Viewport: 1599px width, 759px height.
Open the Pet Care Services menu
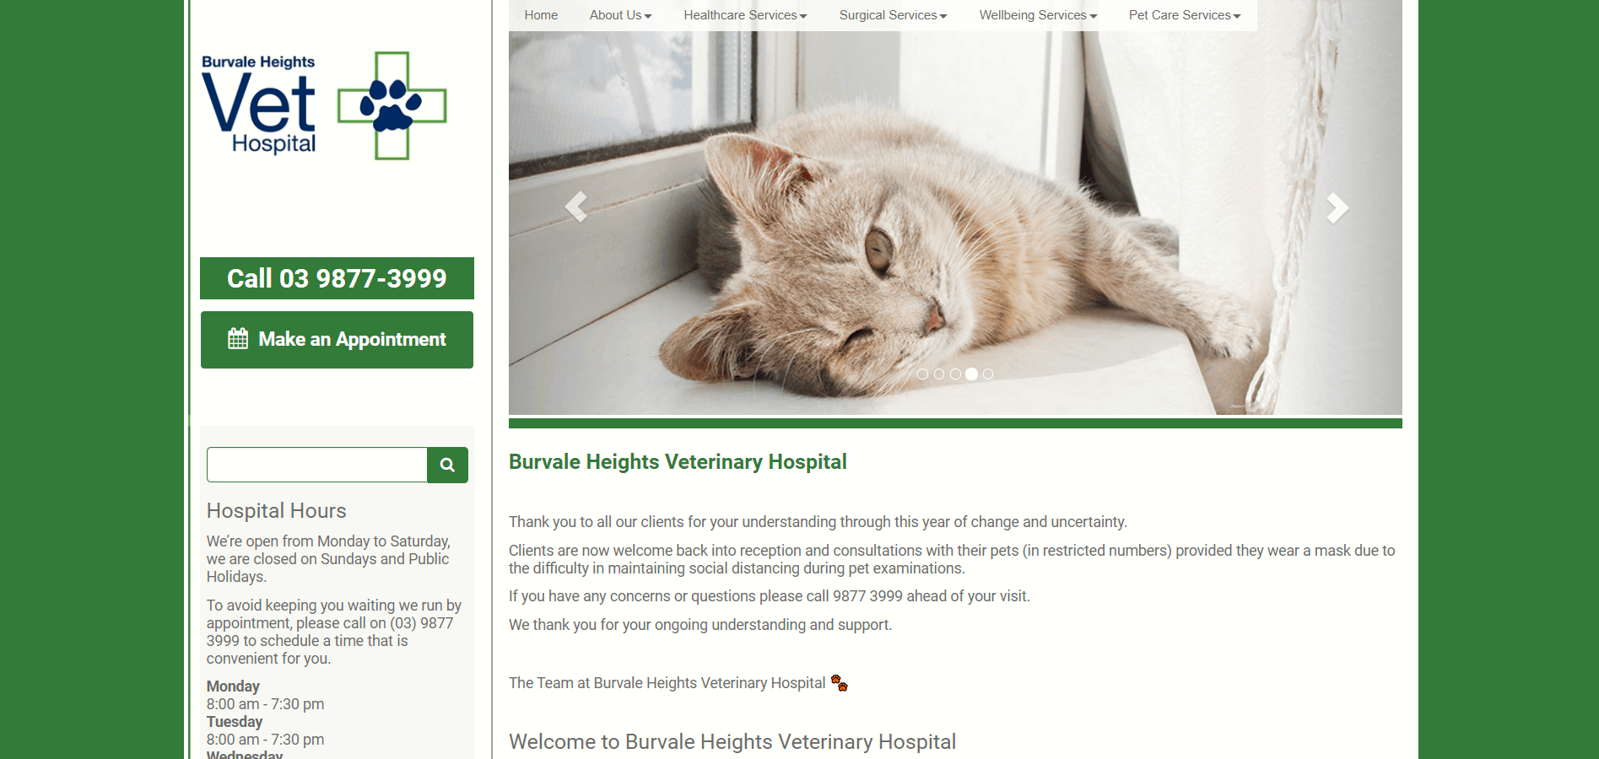tap(1185, 15)
